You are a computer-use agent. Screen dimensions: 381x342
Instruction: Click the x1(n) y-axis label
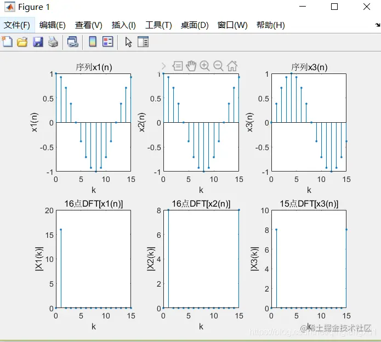pyautogui.click(x=34, y=122)
